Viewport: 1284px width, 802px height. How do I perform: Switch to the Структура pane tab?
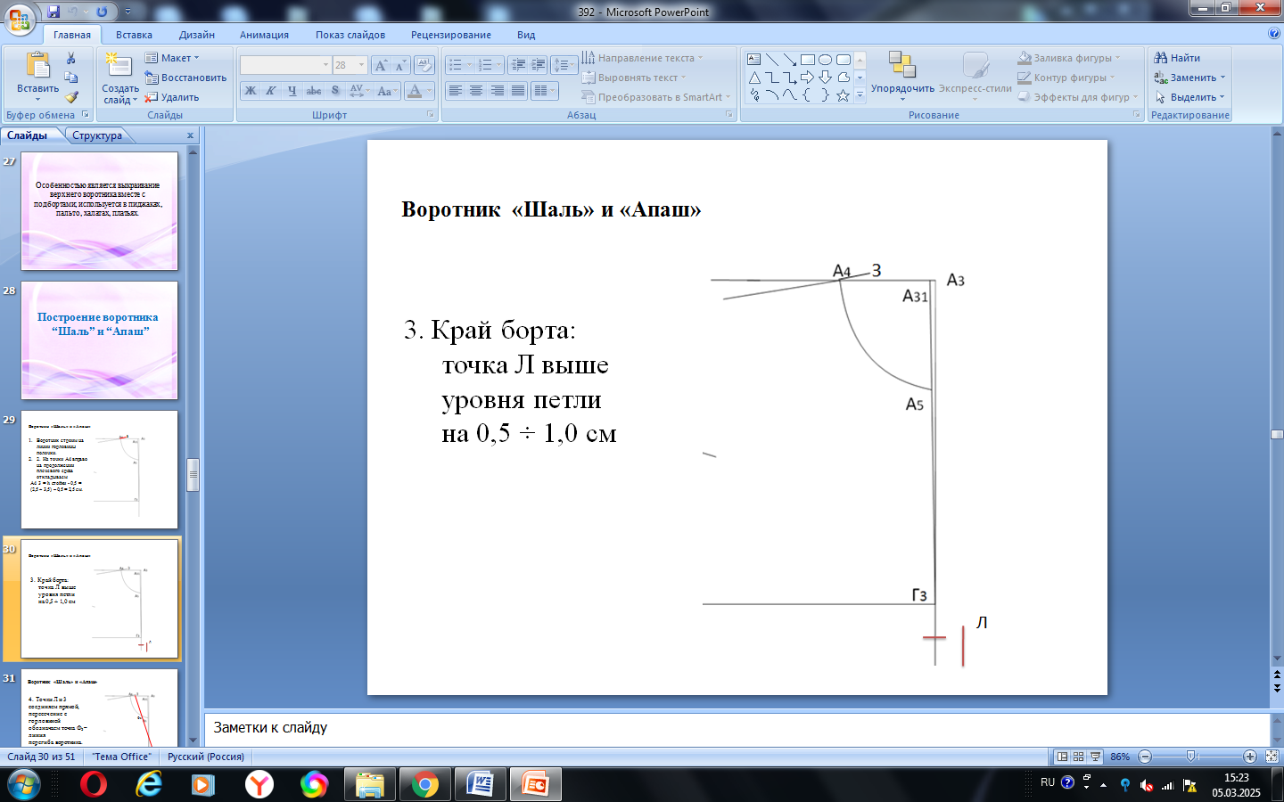[97, 135]
